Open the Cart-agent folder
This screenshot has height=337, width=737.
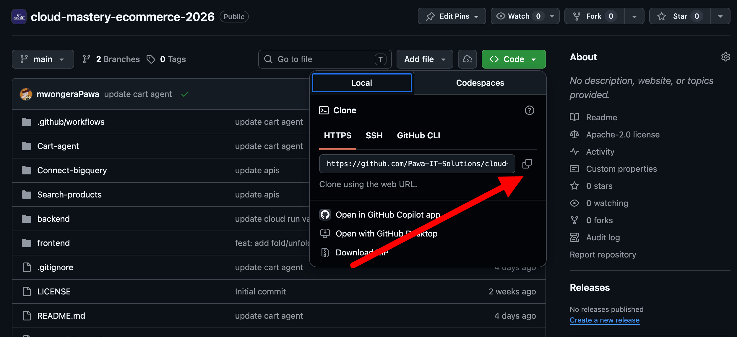point(58,146)
